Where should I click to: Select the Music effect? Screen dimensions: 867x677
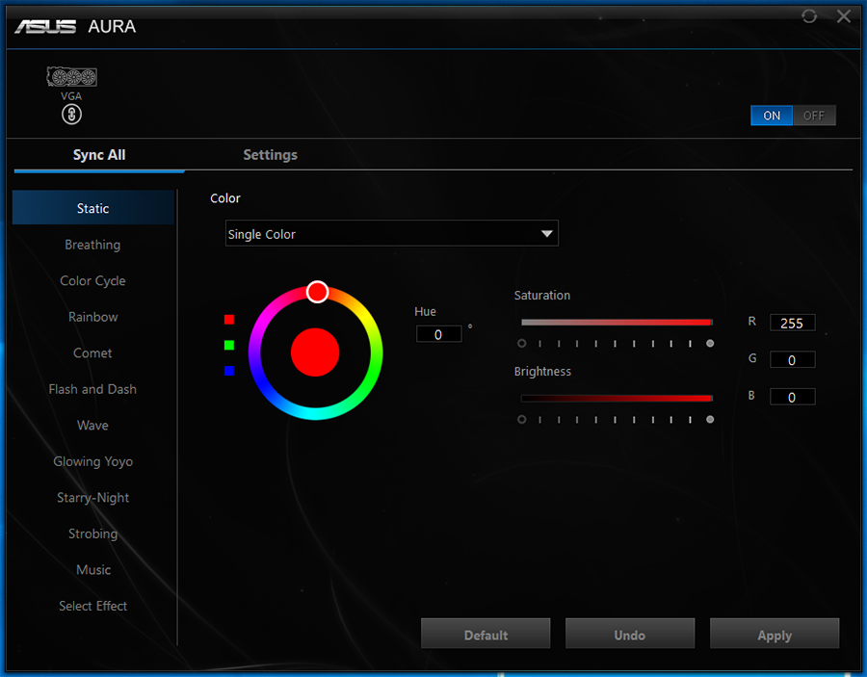click(x=92, y=570)
